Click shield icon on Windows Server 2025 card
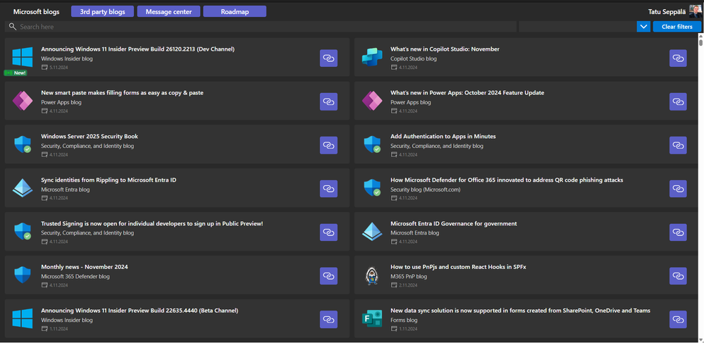This screenshot has height=343, width=704. tap(23, 144)
